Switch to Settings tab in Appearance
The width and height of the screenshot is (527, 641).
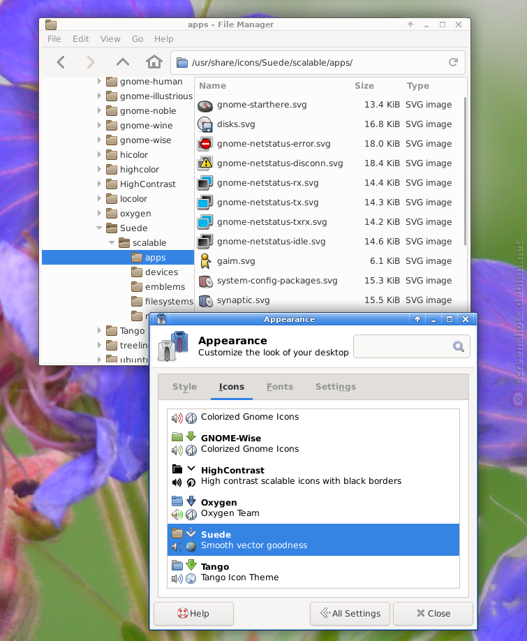pyautogui.click(x=336, y=387)
